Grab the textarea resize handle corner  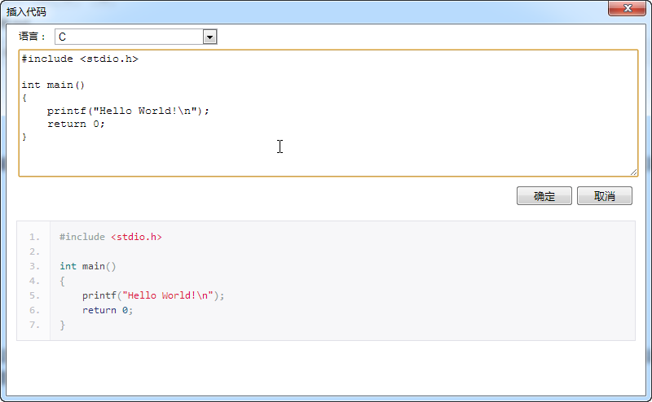point(633,172)
